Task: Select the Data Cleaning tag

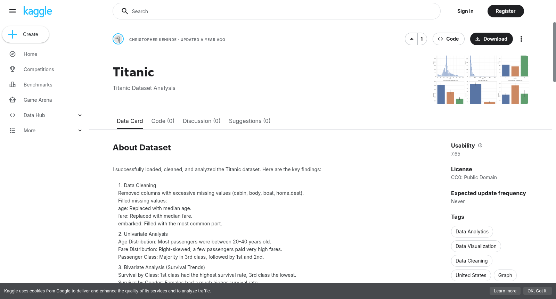Action: tap(472, 261)
